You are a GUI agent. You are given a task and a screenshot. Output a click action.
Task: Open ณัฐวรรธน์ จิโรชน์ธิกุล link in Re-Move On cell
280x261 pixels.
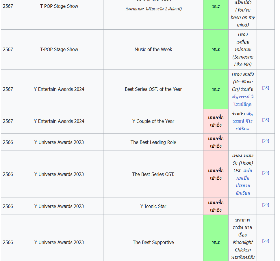pyautogui.click(x=242, y=100)
